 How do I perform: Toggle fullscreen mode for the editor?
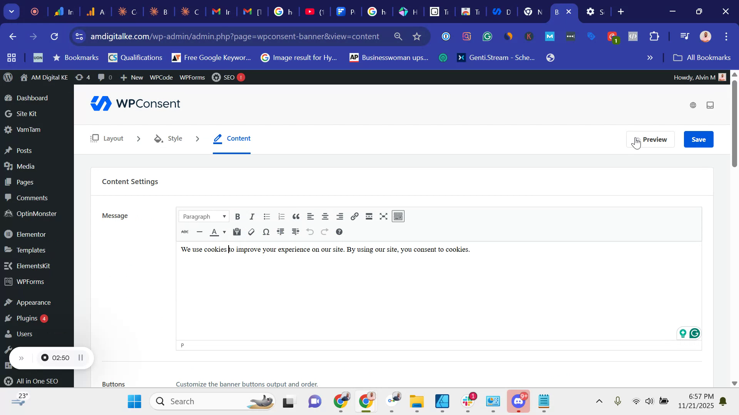coord(383,216)
